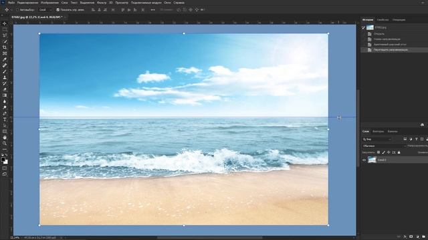Select the Lasso tool

[5, 35]
